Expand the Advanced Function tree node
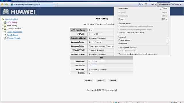184x103 pixels. [3, 29]
